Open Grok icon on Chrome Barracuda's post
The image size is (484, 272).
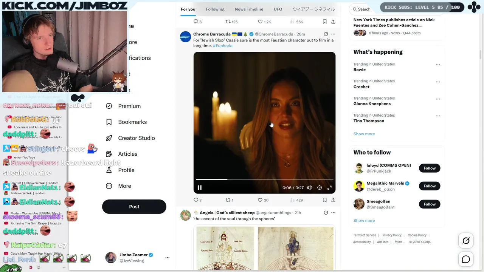coord(326,34)
